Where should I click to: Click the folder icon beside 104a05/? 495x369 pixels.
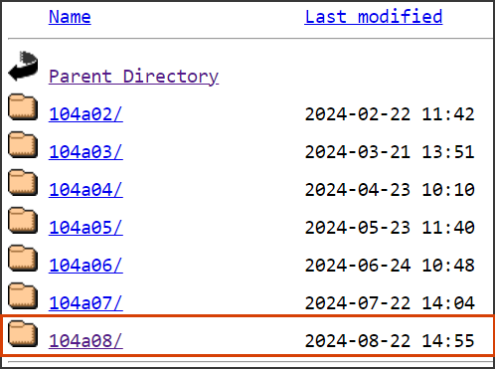(23, 220)
